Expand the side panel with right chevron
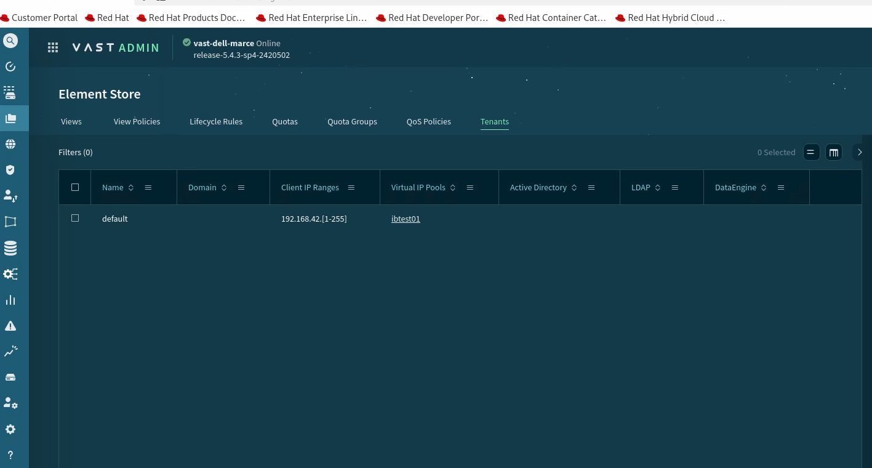Viewport: 872px width, 468px height. pos(860,152)
